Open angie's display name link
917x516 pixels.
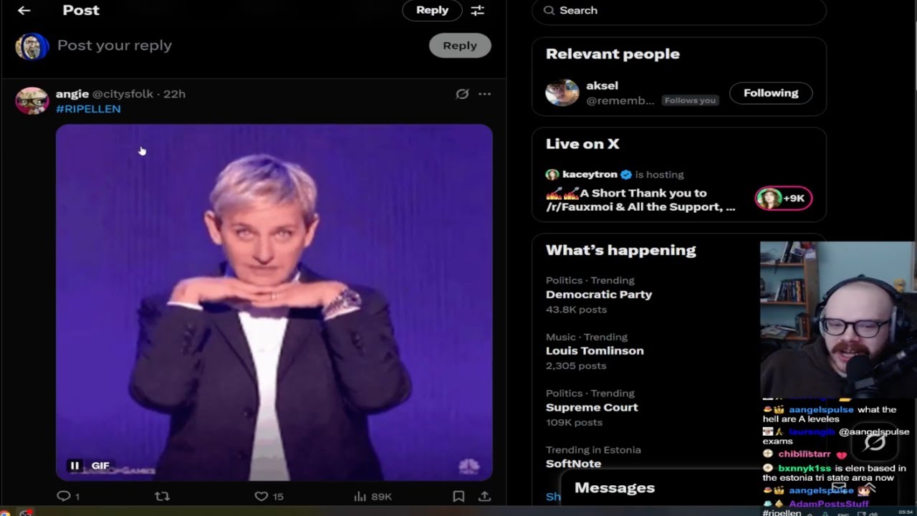(x=72, y=94)
